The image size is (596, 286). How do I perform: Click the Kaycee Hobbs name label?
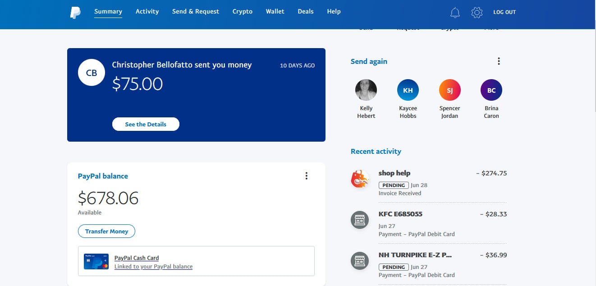tap(408, 112)
